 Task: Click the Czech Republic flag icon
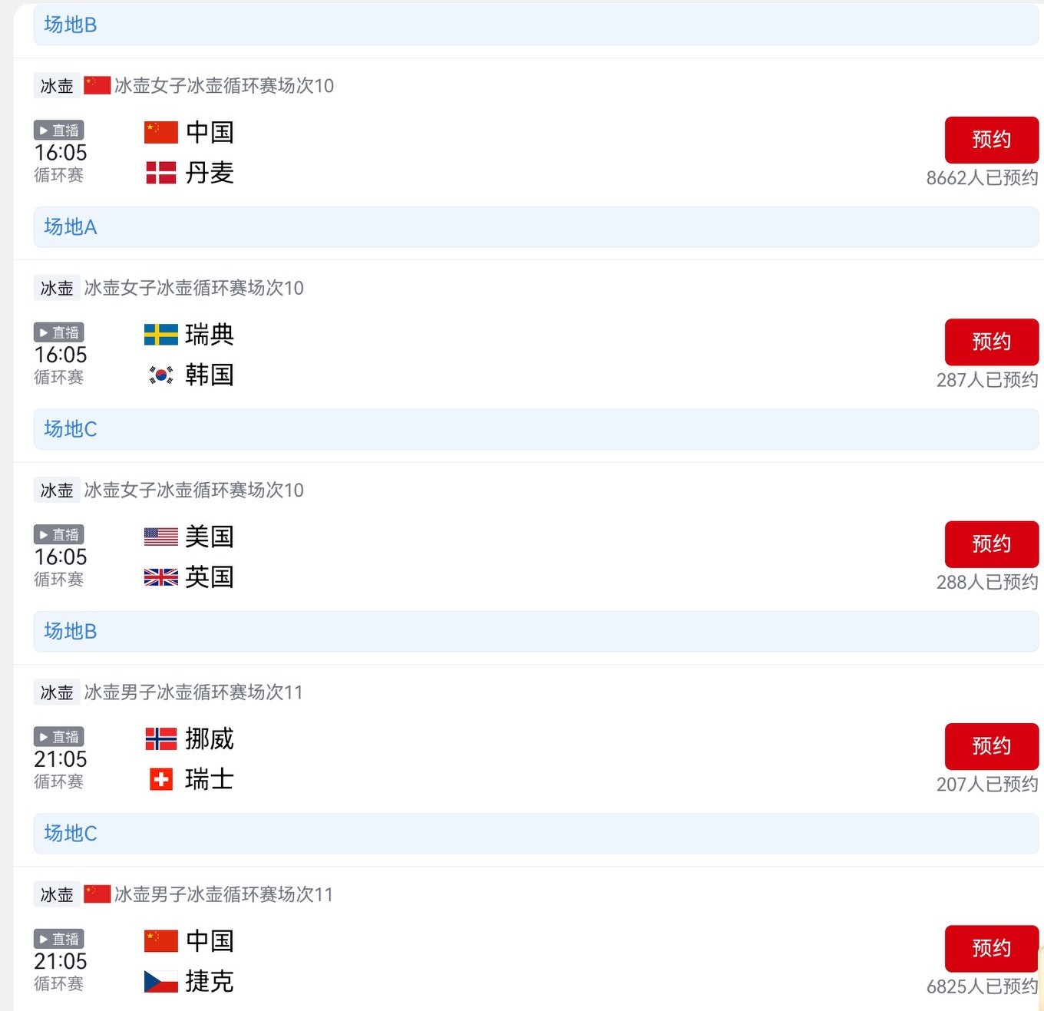click(161, 981)
